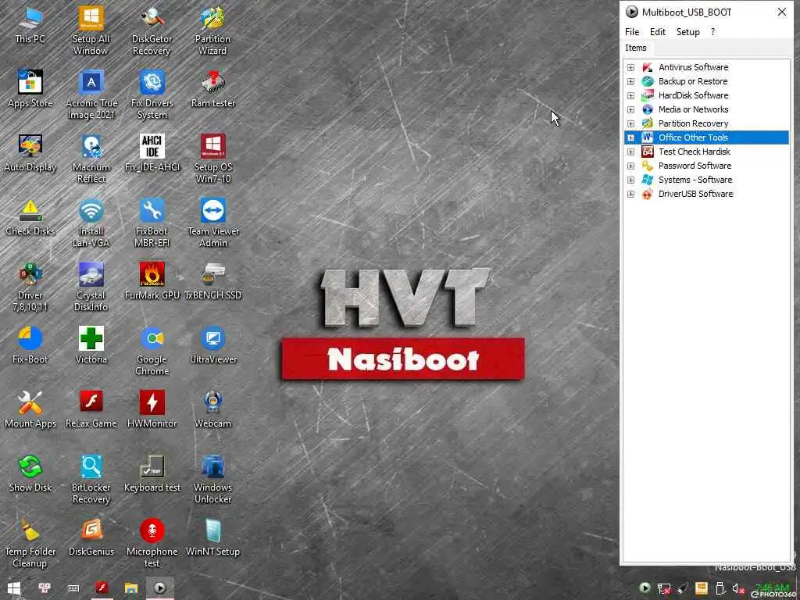Screen dimensions: 800x600
Task: Select Antivirus Software tree item
Action: pos(694,67)
